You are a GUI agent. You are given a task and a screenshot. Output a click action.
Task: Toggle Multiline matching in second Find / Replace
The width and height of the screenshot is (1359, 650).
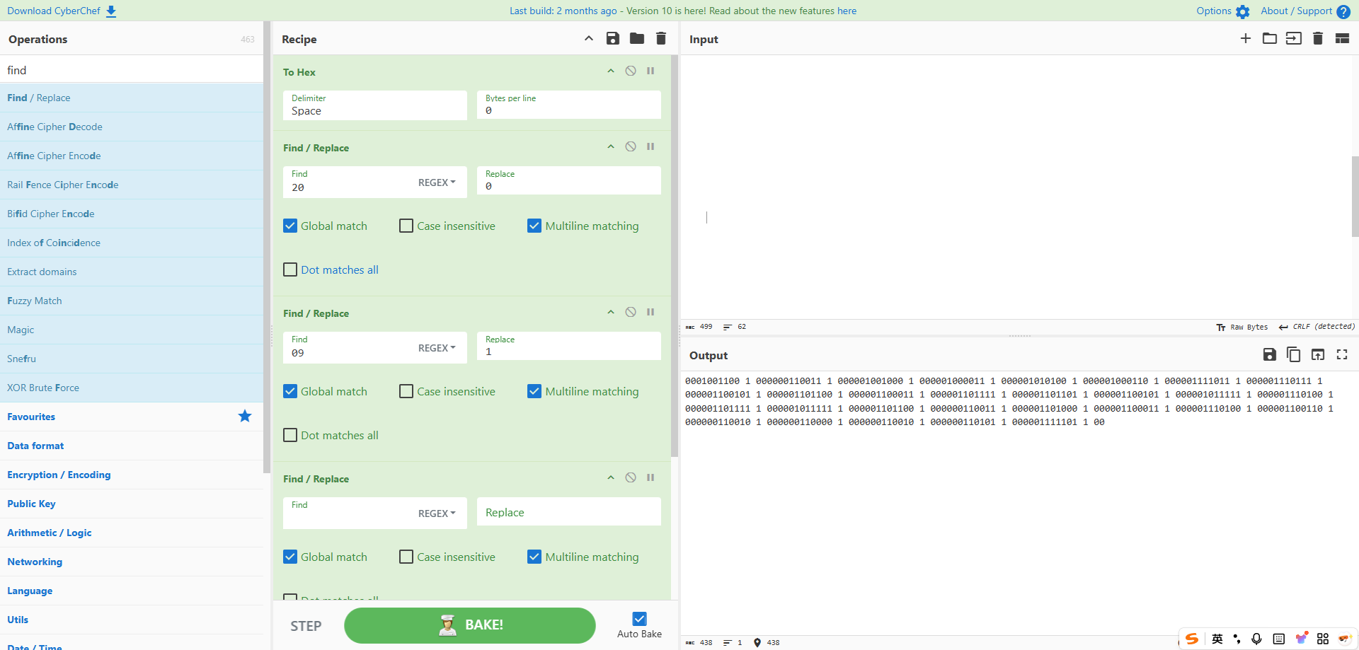coord(534,392)
